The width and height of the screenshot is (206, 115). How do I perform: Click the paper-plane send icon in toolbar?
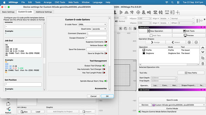tap(132, 12)
